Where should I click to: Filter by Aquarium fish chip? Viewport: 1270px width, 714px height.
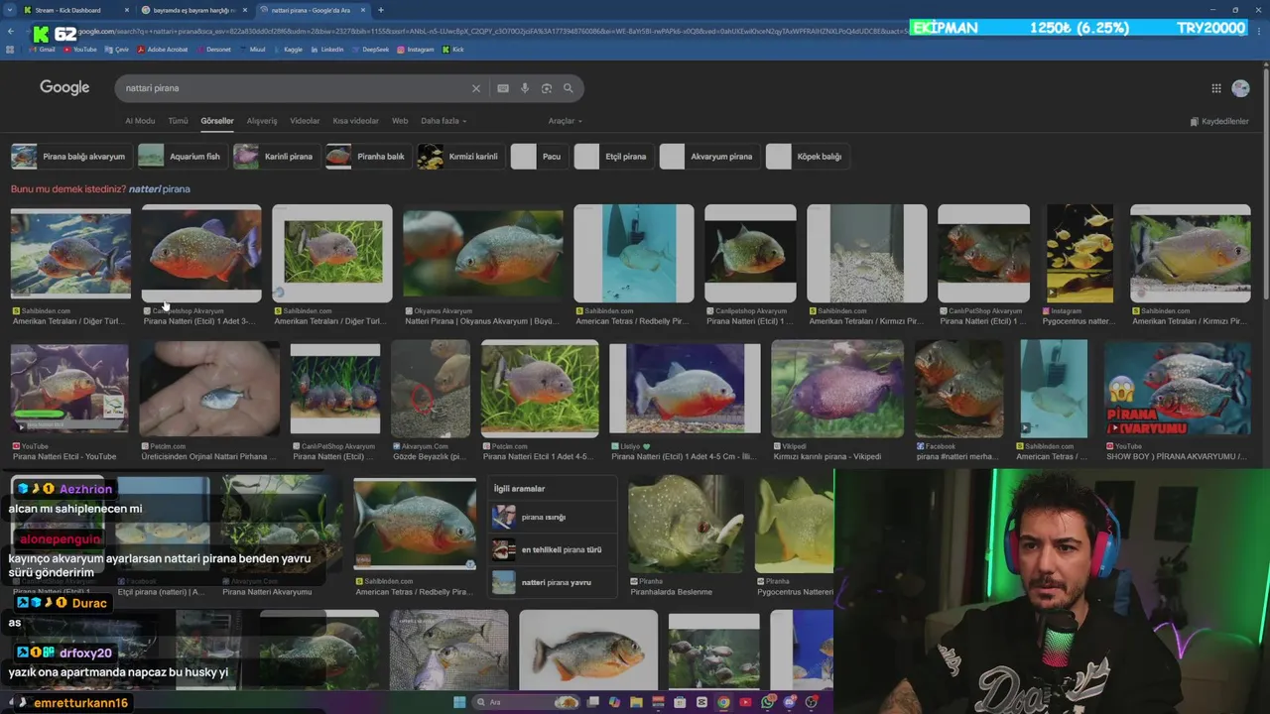click(x=181, y=157)
